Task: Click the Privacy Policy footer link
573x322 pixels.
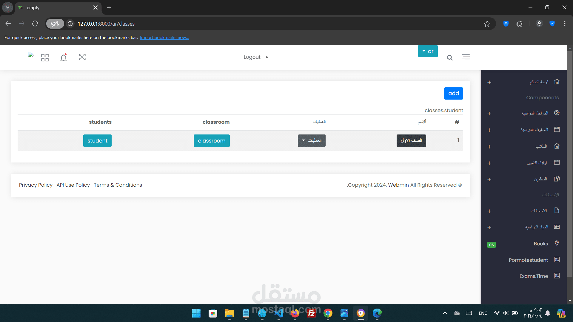Action: (x=36, y=185)
